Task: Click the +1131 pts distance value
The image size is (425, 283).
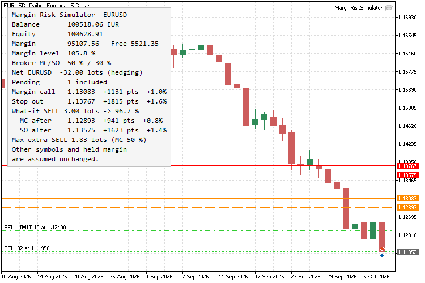Action: [x=121, y=92]
